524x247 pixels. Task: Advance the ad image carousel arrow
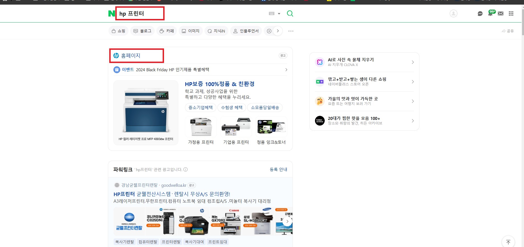[x=287, y=221]
